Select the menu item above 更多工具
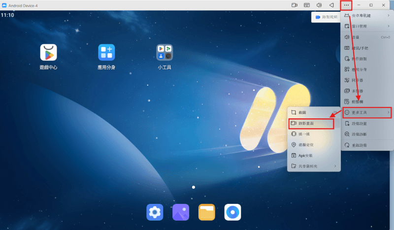 pos(367,101)
